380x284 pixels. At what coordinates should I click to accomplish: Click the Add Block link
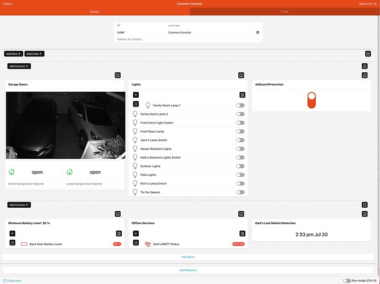188,257
